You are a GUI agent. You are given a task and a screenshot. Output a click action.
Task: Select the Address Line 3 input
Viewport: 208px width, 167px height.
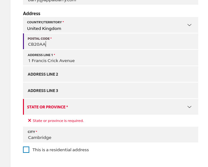[x=110, y=91]
